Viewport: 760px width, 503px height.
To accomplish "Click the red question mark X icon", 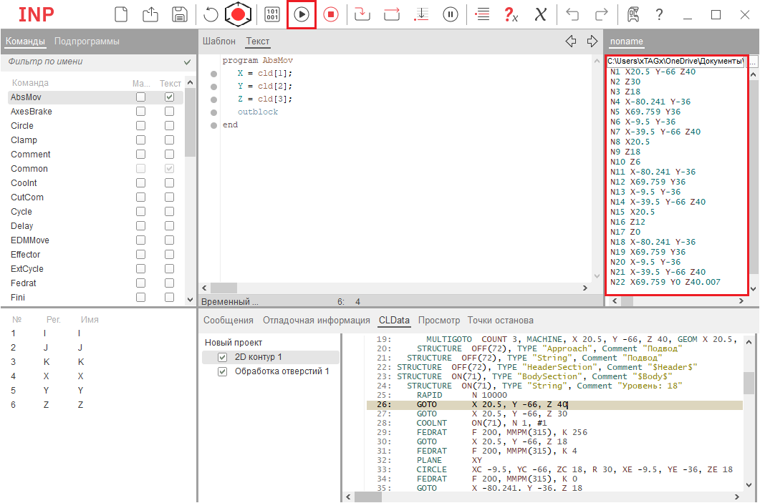I will pos(511,14).
